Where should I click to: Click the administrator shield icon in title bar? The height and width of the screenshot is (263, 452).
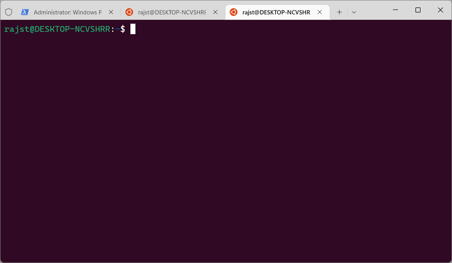9,12
